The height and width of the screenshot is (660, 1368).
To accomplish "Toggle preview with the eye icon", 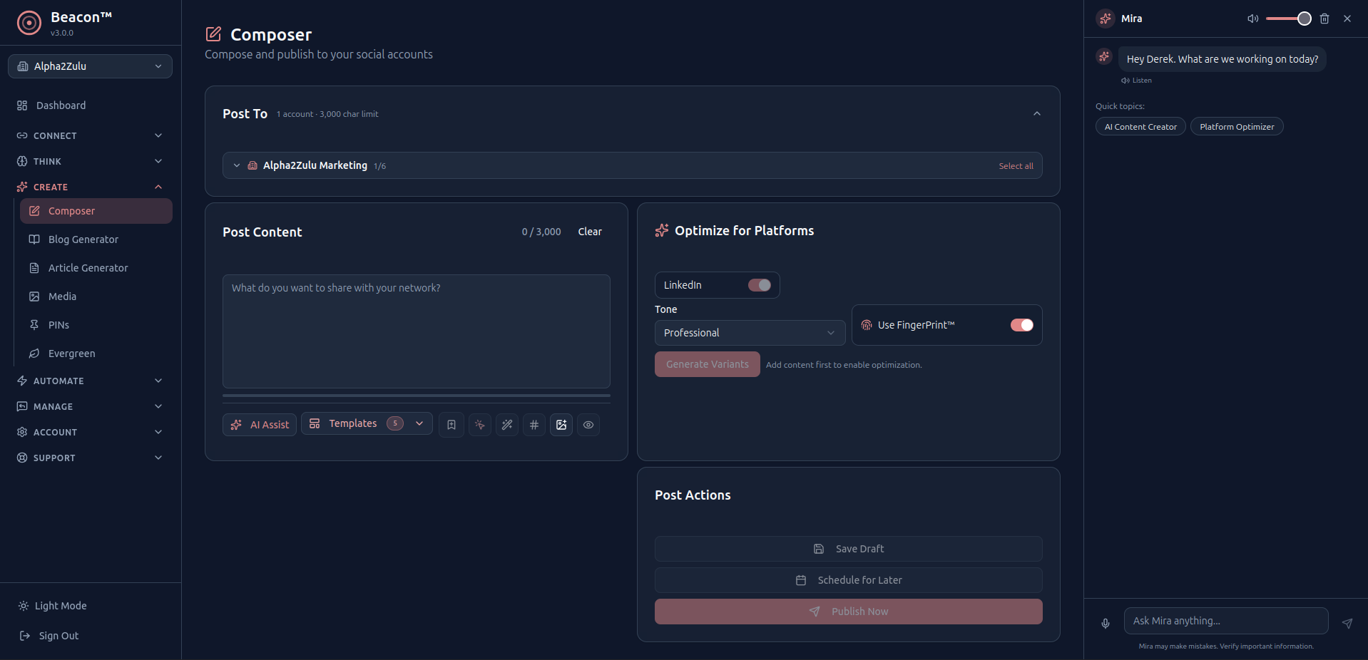I will tap(588, 425).
